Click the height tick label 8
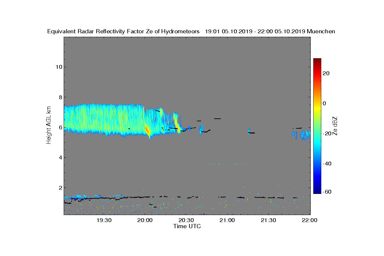The height and width of the screenshot is (256, 384). [x=60, y=97]
